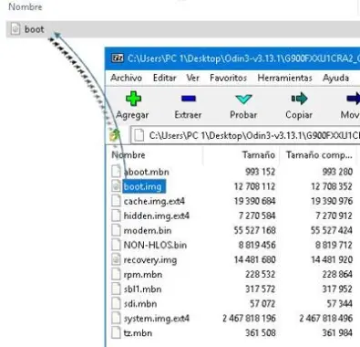
Task: Click the boot file icon in Explorer window
Action: 15,29
